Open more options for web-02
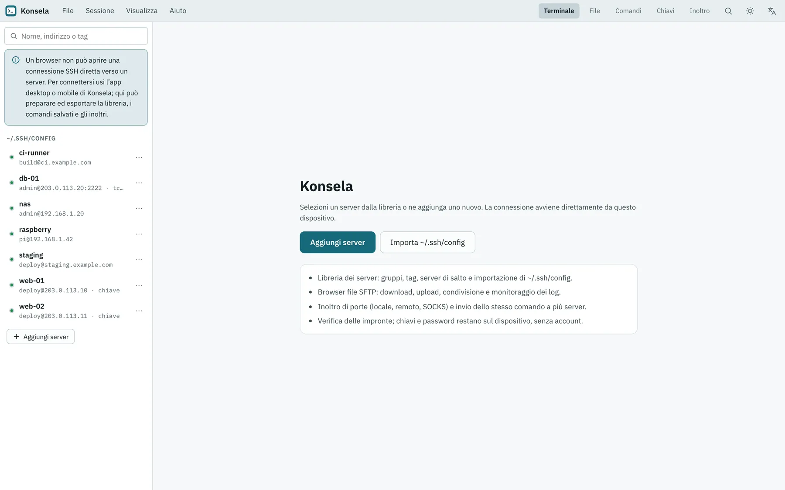The image size is (785, 490). (139, 311)
